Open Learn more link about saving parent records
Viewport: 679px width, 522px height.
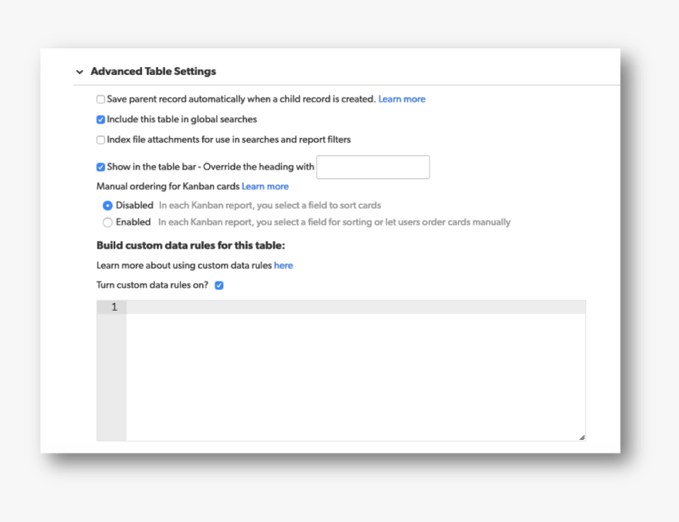tap(401, 99)
